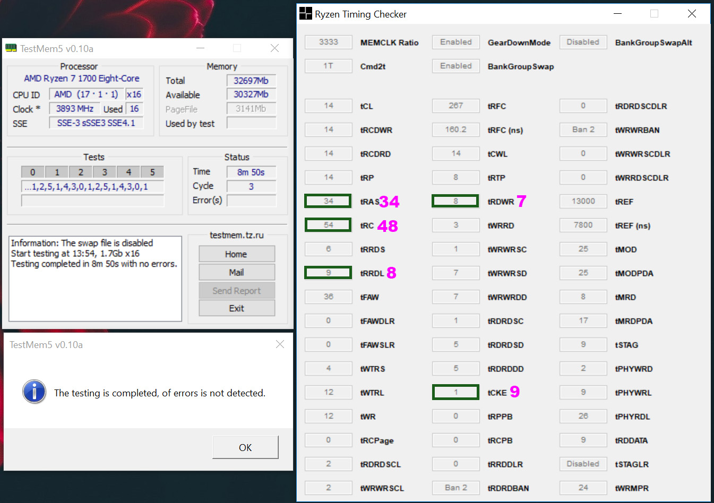This screenshot has height=503, width=714.
Task: Click the Mail button in TestMem5
Action: click(x=237, y=272)
